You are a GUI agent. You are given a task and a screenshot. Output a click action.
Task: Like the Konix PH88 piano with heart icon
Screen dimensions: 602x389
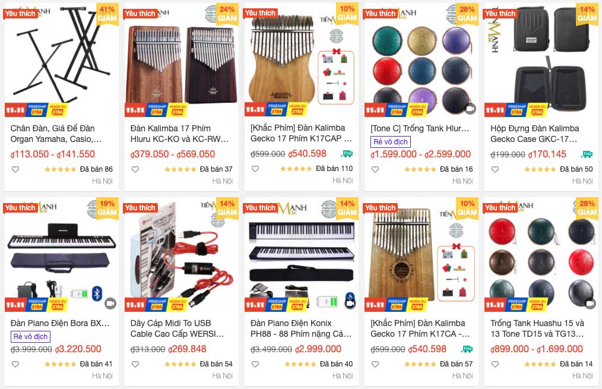point(255,364)
